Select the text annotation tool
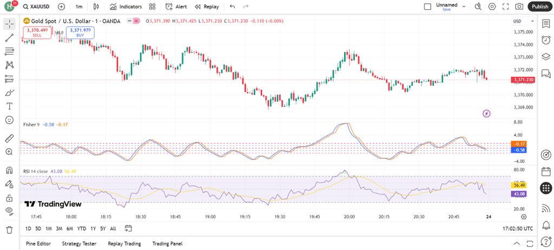 9,106
